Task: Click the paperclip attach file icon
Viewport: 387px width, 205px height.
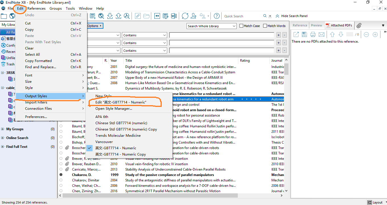Action: pyautogui.click(x=359, y=25)
